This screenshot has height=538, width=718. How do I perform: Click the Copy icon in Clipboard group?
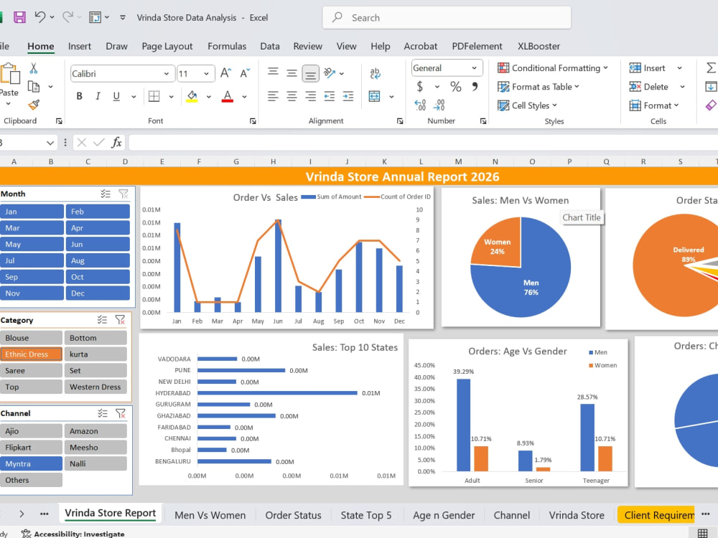[34, 87]
